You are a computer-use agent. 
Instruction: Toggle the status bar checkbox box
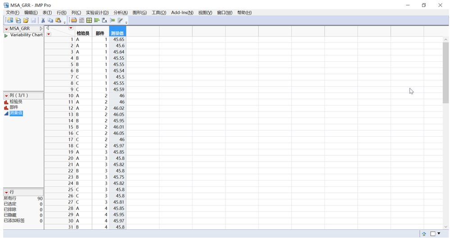(x=433, y=234)
